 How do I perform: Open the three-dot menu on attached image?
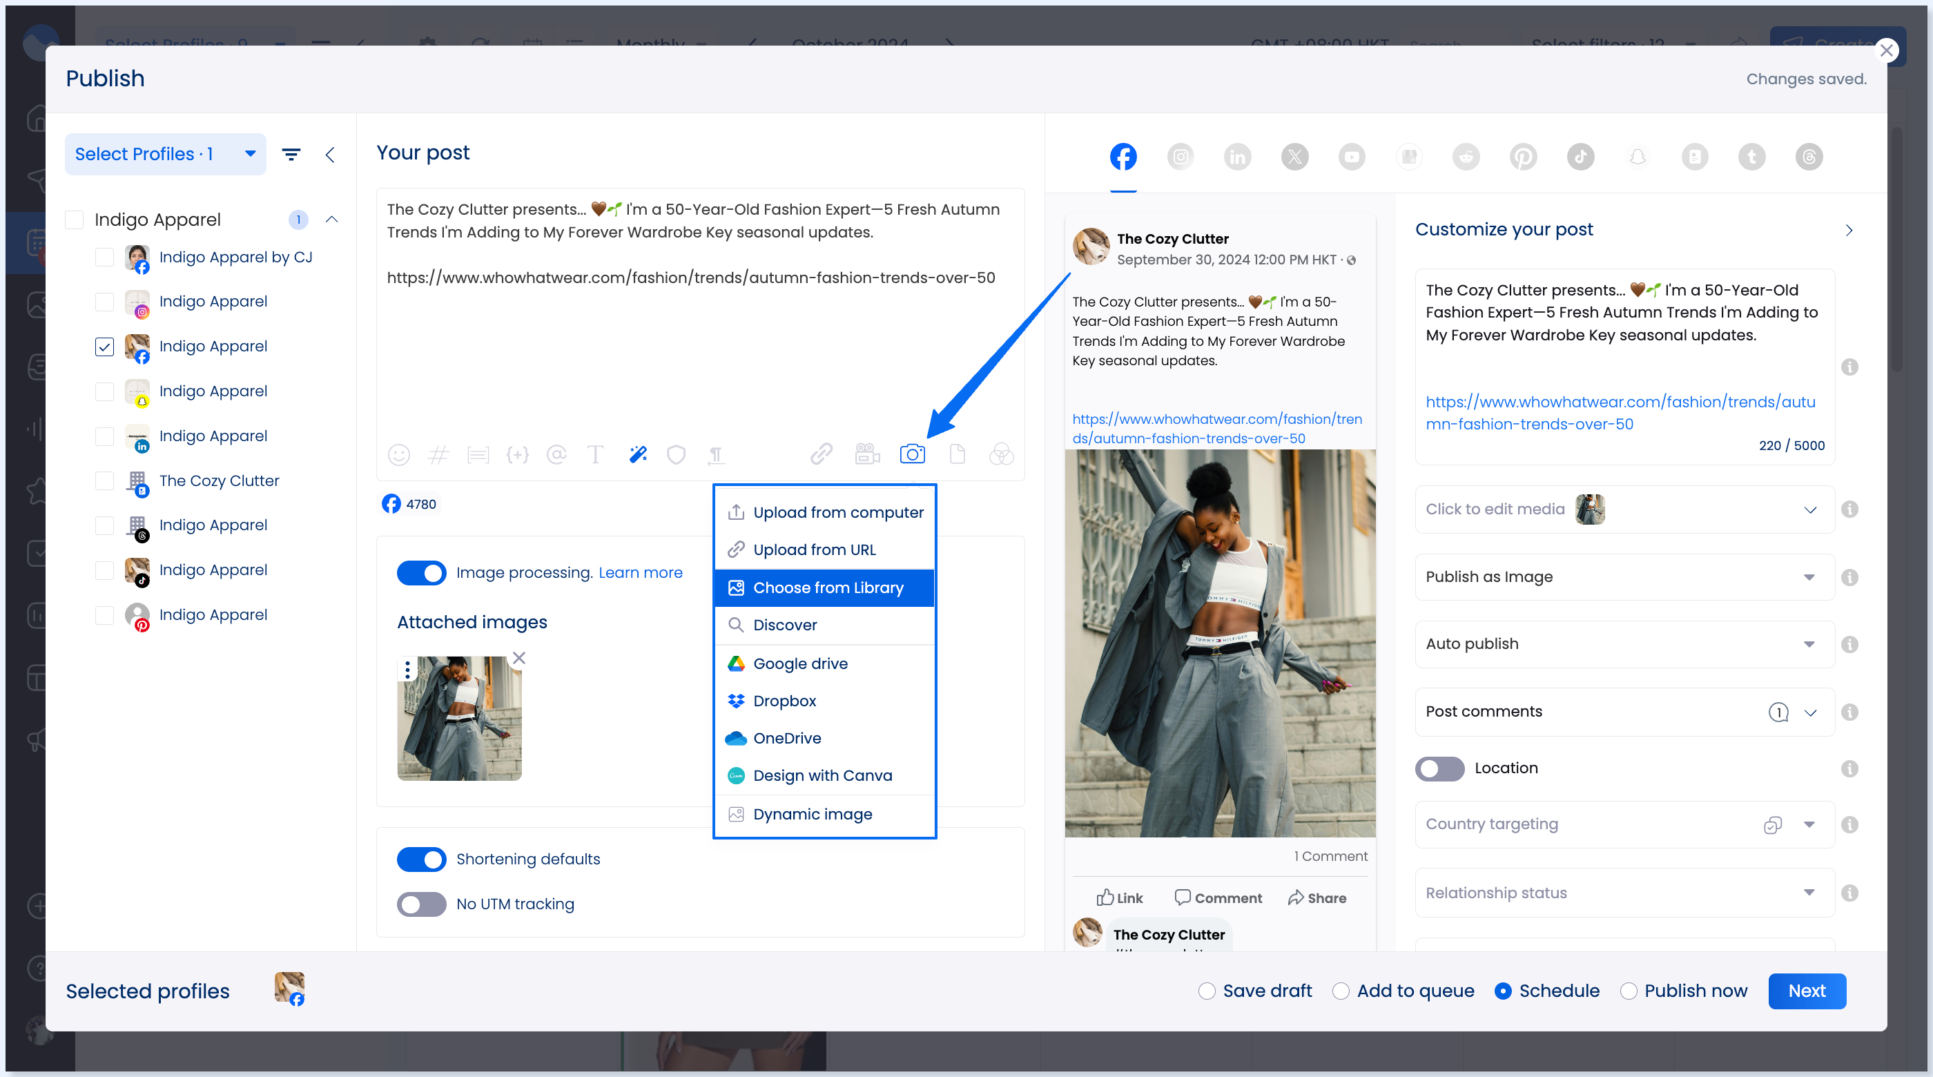point(407,669)
